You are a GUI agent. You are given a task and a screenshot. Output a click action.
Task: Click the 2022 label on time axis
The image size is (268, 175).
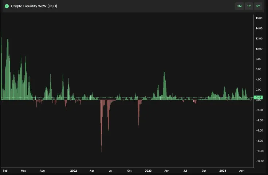[73, 171]
